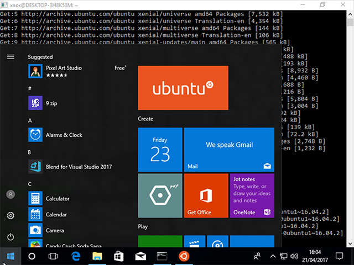354x265 pixels.
Task: Show hidden system tray icons chevron
Action: tap(273, 256)
